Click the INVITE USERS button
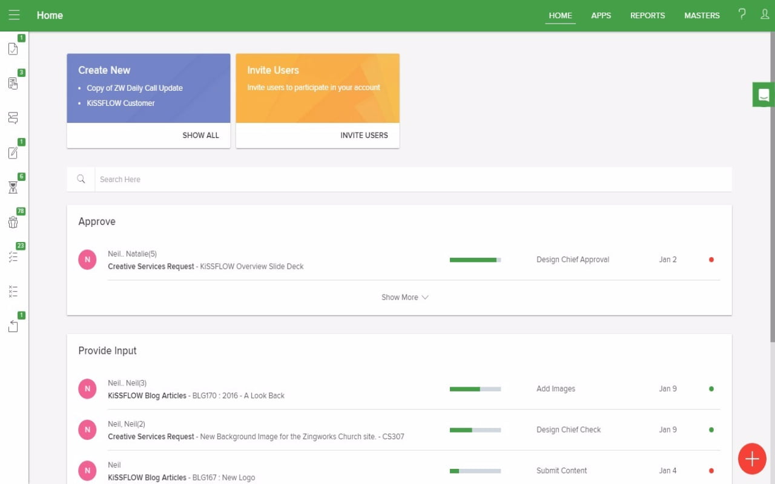The width and height of the screenshot is (775, 484). point(364,136)
